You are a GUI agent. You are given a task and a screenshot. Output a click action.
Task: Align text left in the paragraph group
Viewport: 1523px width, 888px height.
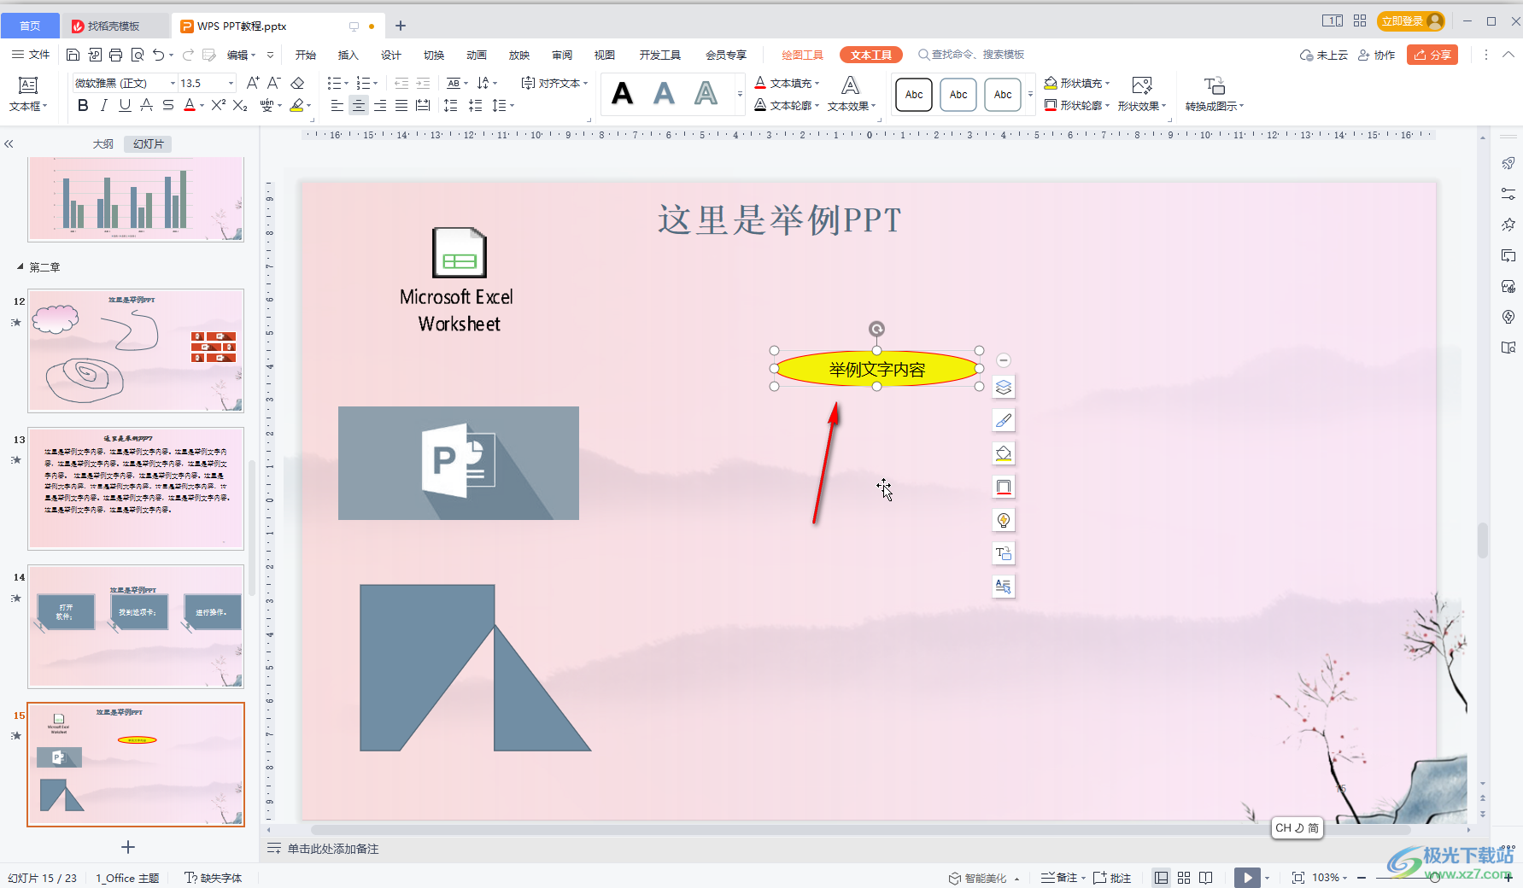(x=337, y=105)
